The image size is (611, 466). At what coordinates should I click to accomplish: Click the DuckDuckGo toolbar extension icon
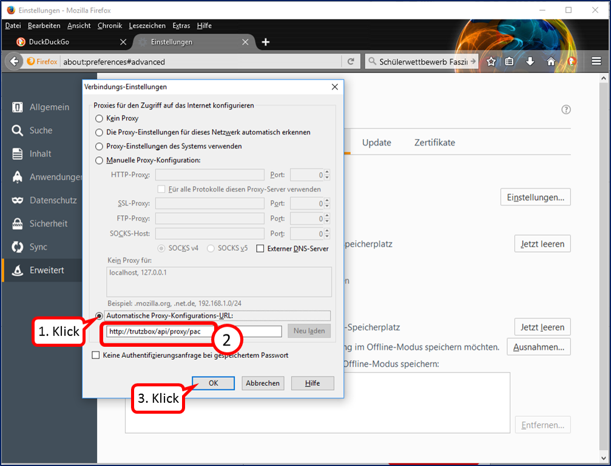pos(572,61)
